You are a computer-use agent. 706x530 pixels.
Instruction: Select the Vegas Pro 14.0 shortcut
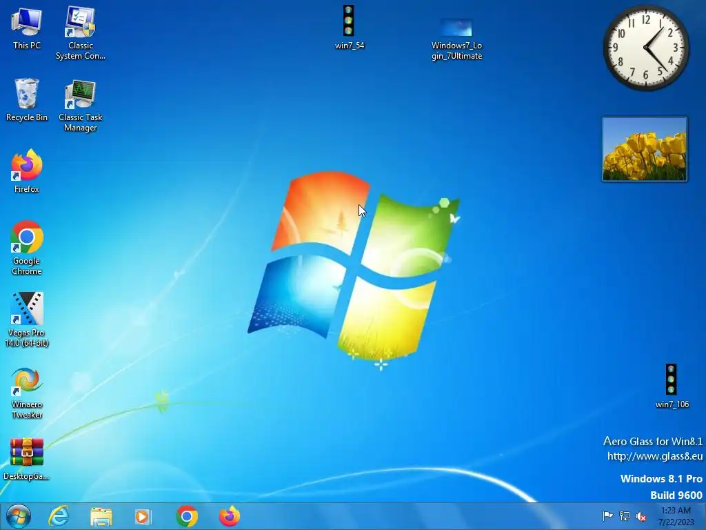click(27, 320)
